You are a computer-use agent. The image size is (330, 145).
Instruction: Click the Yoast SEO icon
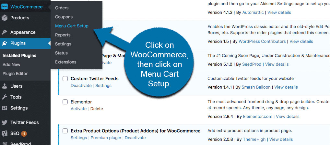coord(5,133)
